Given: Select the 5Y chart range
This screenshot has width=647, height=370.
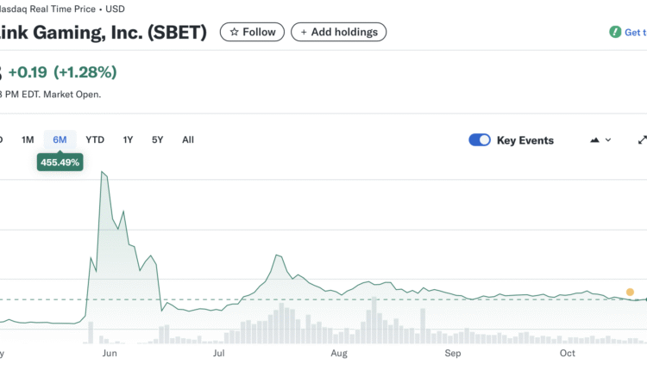Looking at the screenshot, I should click(157, 139).
